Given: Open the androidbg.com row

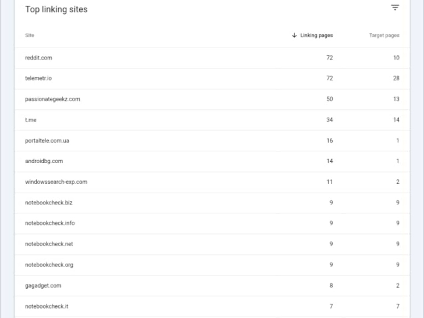Looking at the screenshot, I should tap(212, 161).
